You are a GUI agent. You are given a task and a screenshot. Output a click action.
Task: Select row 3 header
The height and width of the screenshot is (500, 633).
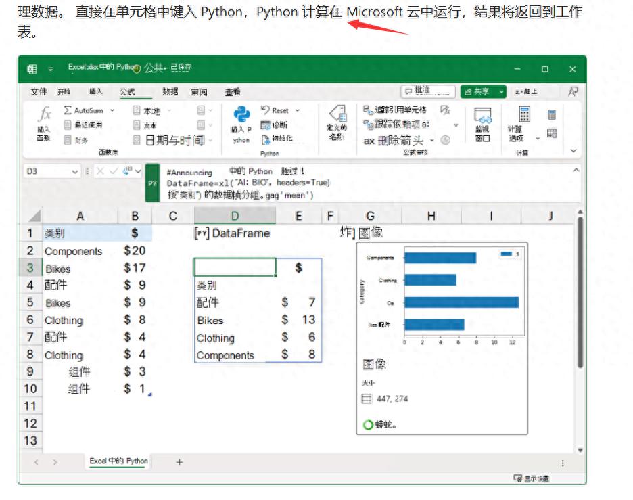(x=30, y=268)
